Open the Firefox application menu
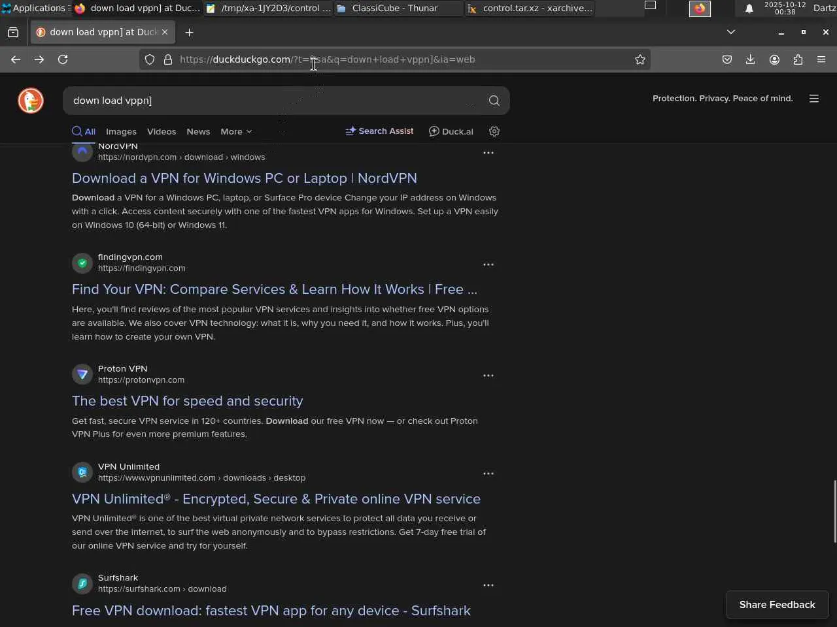Image resolution: width=837 pixels, height=627 pixels. coord(821,59)
